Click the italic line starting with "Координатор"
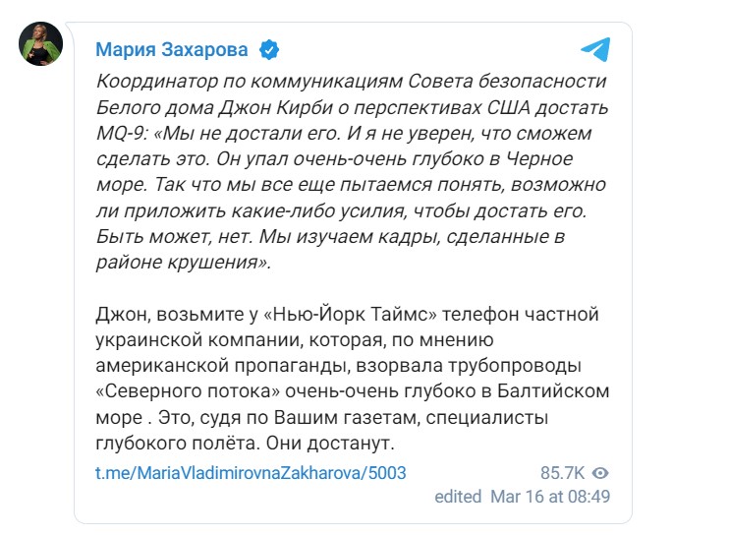This screenshot has width=729, height=536. 352,80
